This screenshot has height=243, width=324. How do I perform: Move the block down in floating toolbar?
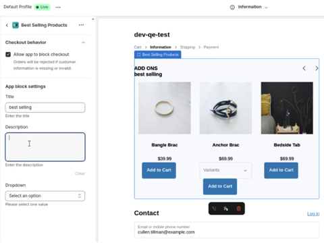coord(226,209)
